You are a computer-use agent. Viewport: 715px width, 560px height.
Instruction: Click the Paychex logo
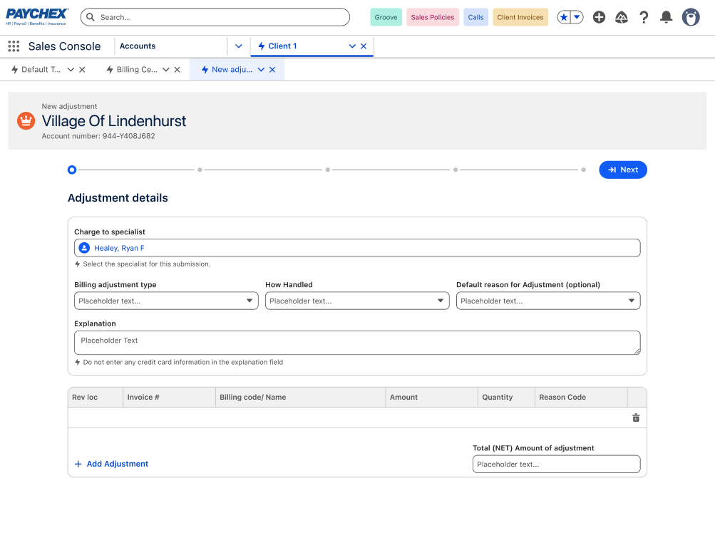37,17
